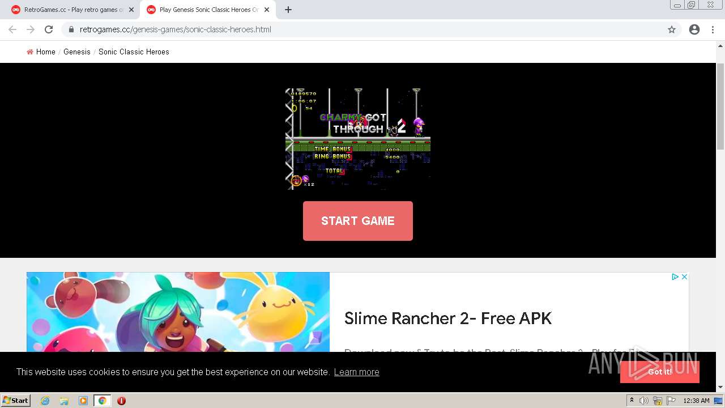Click the Sonic Classic Heroes breadcrumb
Viewport: 725px width, 408px height.
pos(134,52)
